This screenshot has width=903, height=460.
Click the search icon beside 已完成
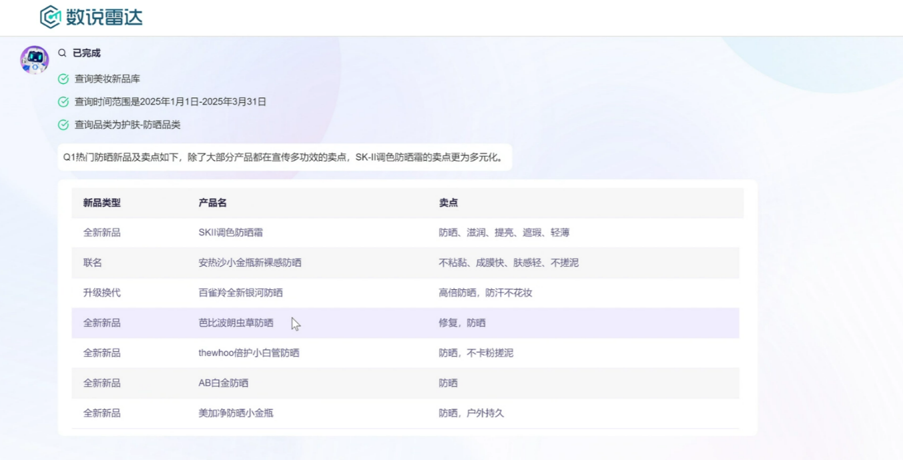click(x=62, y=53)
